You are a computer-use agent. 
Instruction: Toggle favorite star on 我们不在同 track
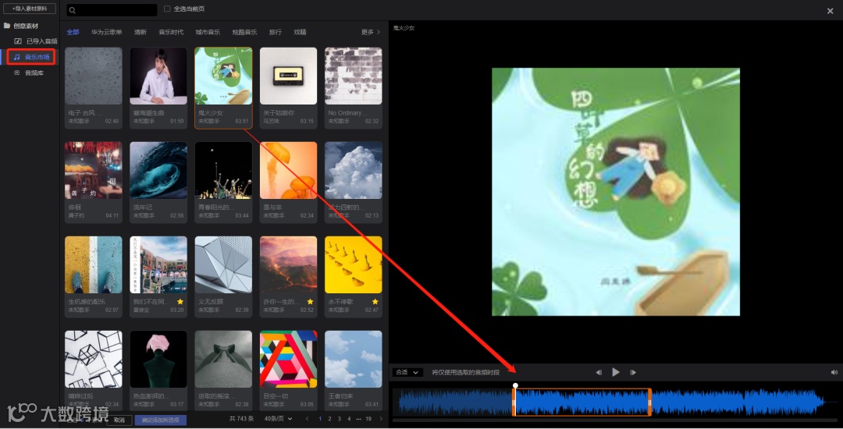[x=180, y=302]
